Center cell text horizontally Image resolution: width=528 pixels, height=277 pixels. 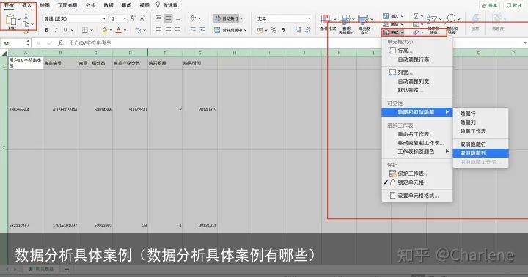tap(168, 30)
